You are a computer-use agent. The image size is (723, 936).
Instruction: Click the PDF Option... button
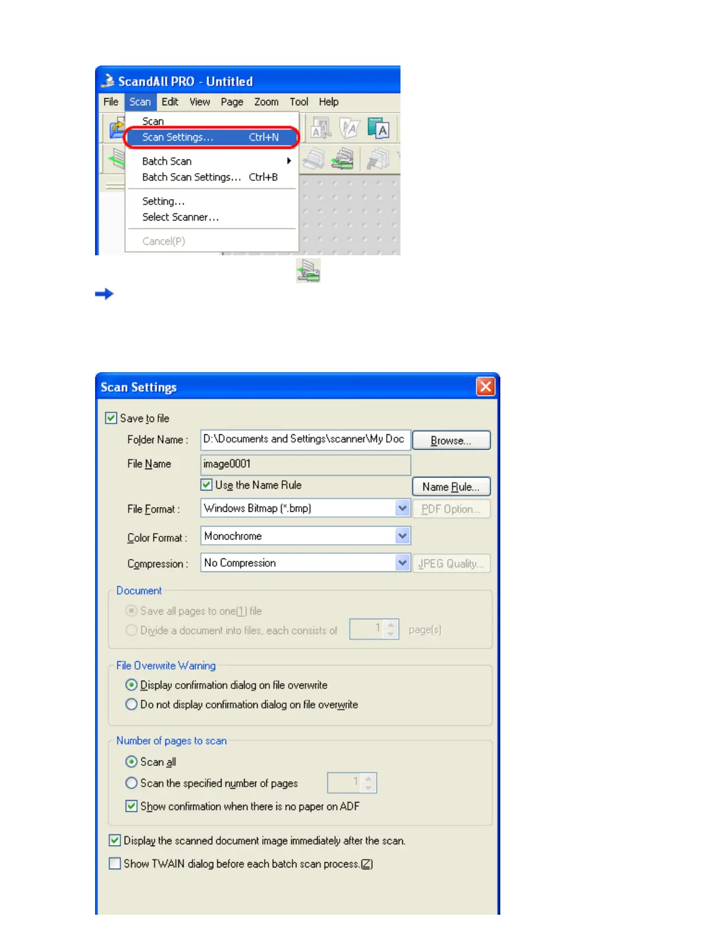coord(451,509)
